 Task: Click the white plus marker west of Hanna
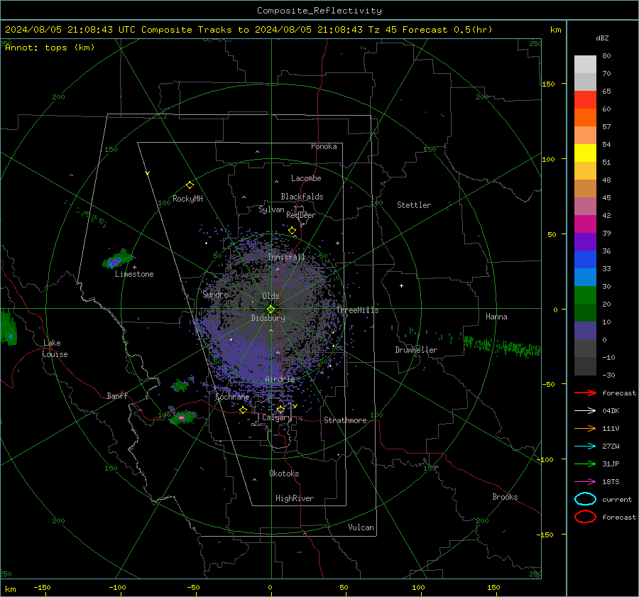[x=401, y=285]
